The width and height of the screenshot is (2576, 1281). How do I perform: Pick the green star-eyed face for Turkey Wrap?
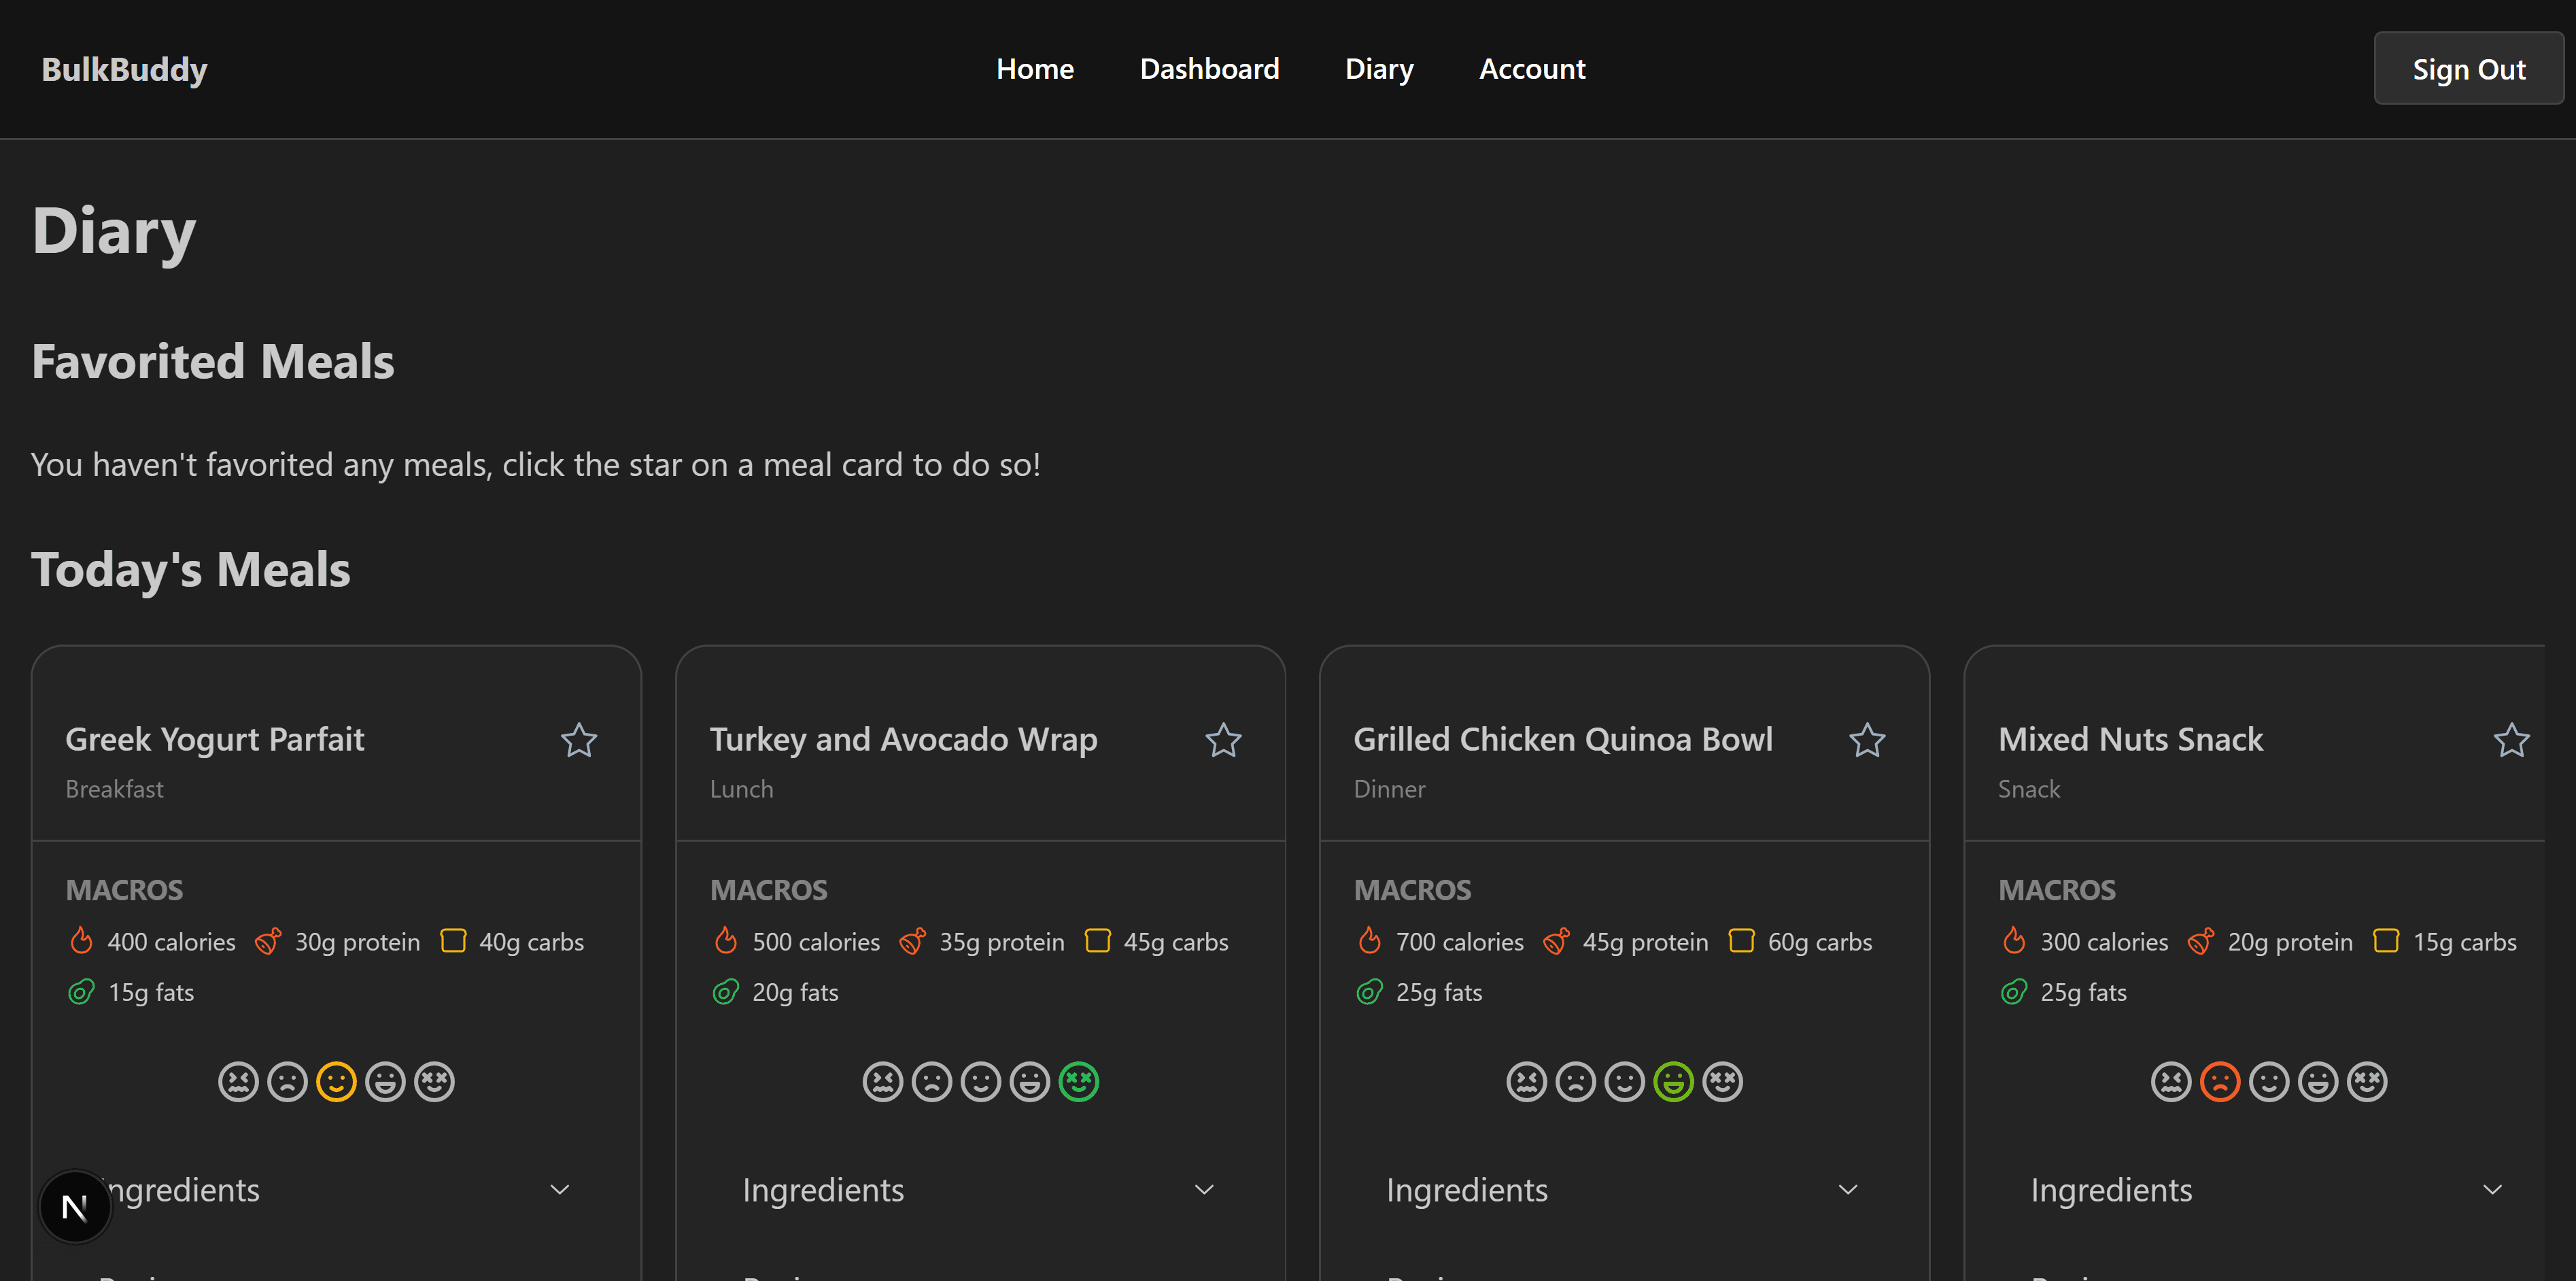tap(1079, 1081)
